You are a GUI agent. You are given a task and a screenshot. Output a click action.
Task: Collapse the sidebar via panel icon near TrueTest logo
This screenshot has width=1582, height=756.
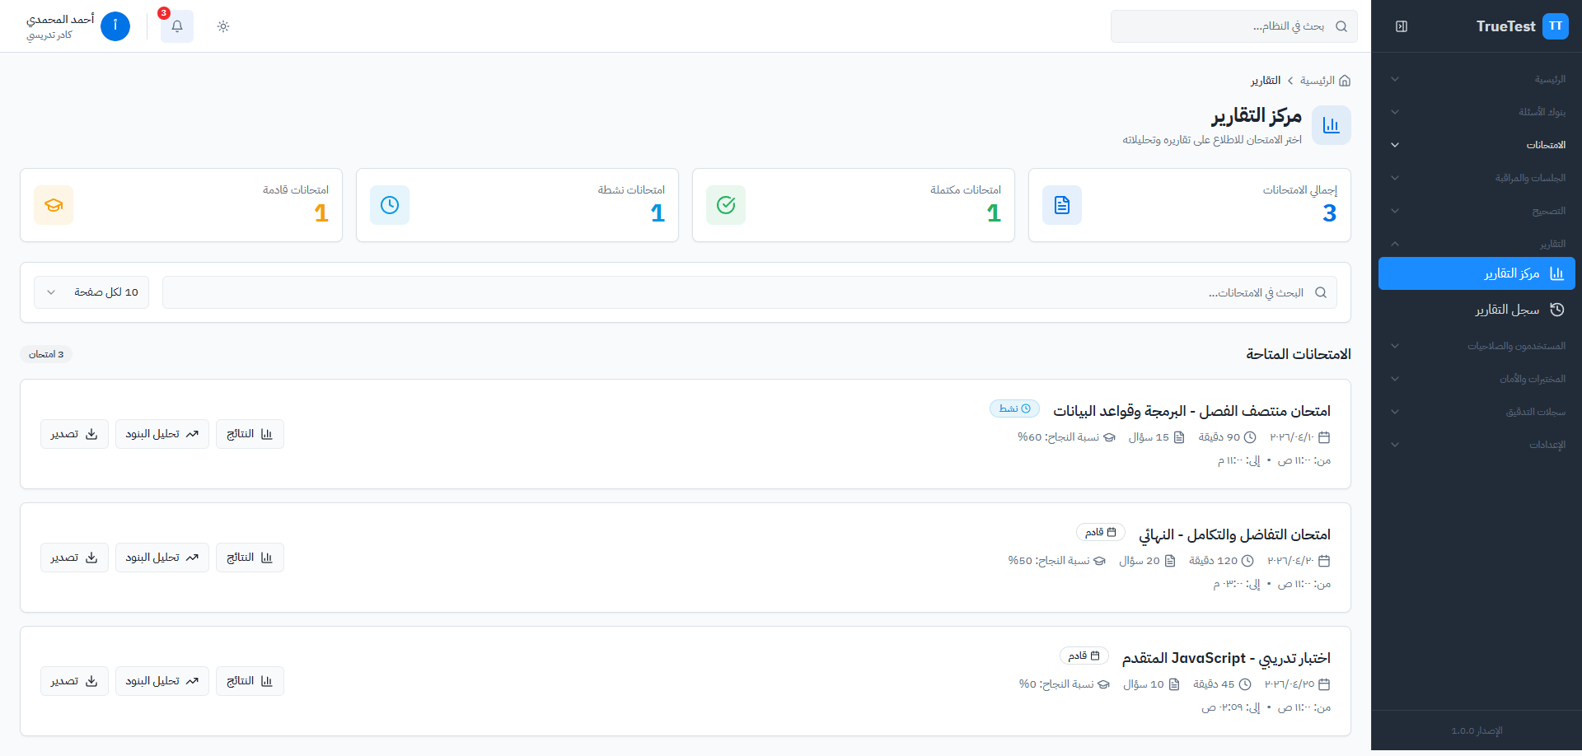(1402, 26)
